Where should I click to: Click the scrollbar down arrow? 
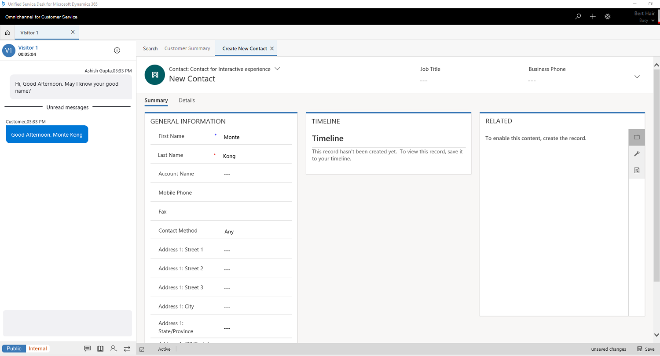point(656,335)
